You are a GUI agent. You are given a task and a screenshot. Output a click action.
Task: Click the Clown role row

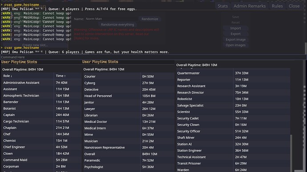(41, 153)
